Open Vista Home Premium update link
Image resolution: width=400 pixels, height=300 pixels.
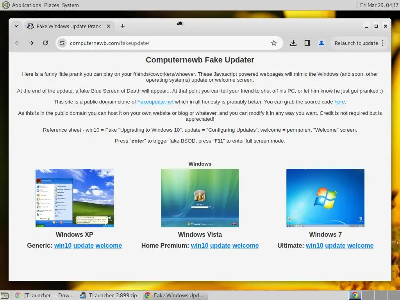(220, 245)
